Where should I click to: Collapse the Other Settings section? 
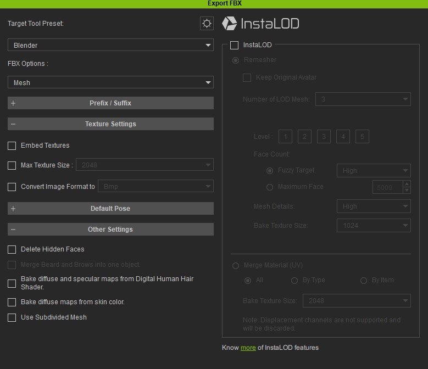[x=110, y=230]
